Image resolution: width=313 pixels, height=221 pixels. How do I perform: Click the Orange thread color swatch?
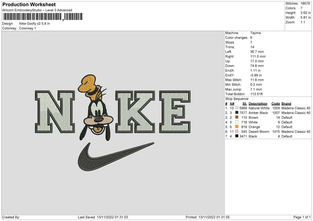pos(237,127)
